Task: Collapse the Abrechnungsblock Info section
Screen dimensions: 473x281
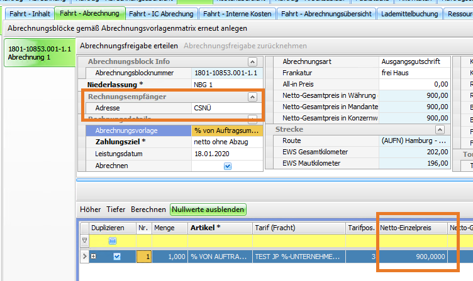Action: click(252, 61)
